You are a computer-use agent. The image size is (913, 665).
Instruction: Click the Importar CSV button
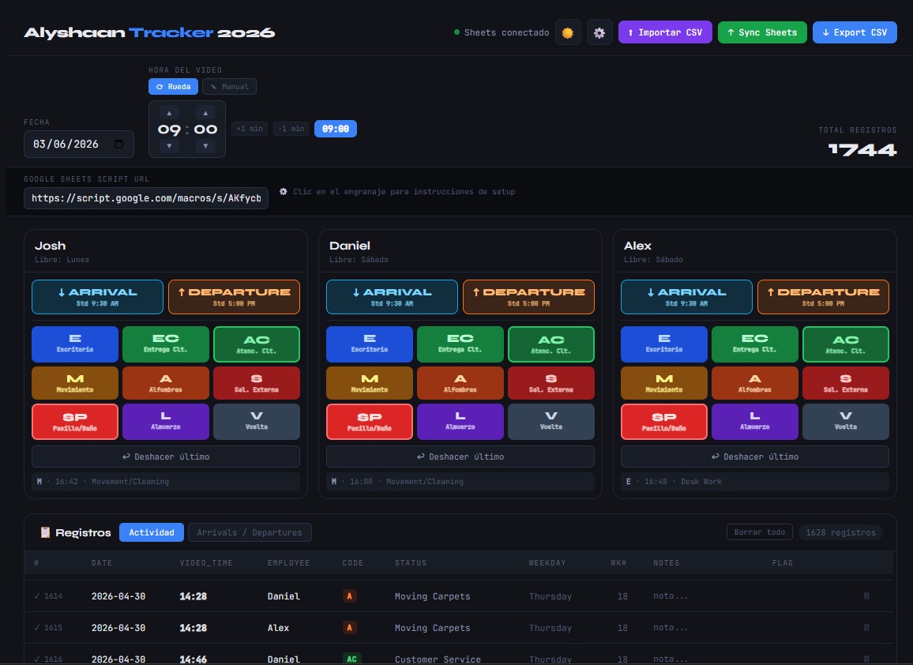pyautogui.click(x=665, y=32)
